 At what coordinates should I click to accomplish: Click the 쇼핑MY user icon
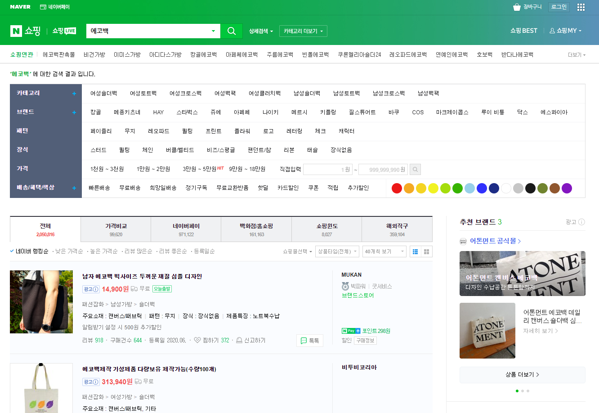(552, 31)
